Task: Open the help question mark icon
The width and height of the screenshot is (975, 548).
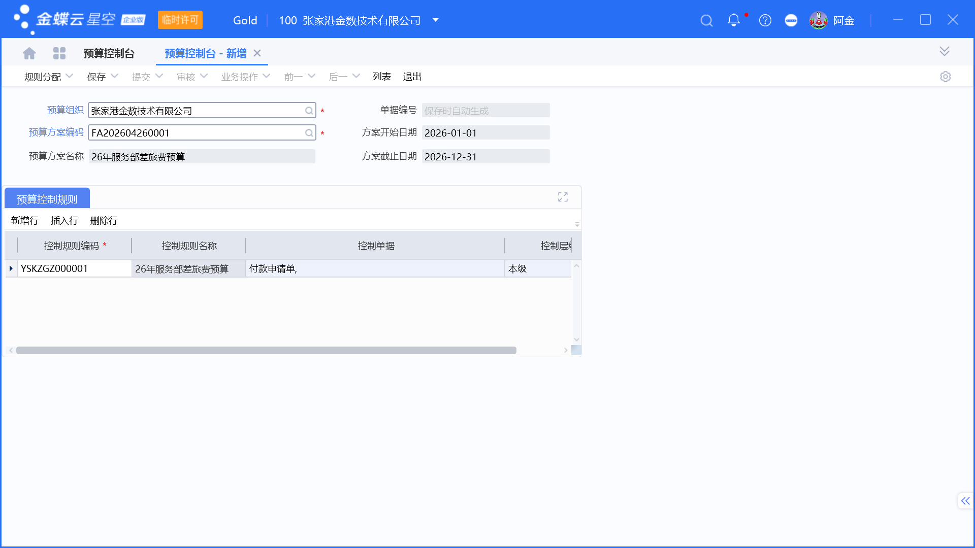Action: point(765,20)
